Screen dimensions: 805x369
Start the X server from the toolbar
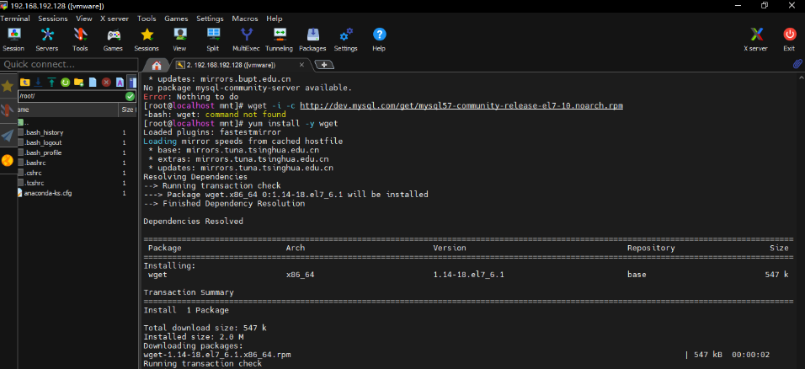(x=755, y=39)
